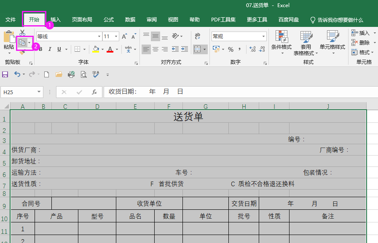Open the font color red swatch
This screenshot has height=243, width=378.
[x=110, y=51]
